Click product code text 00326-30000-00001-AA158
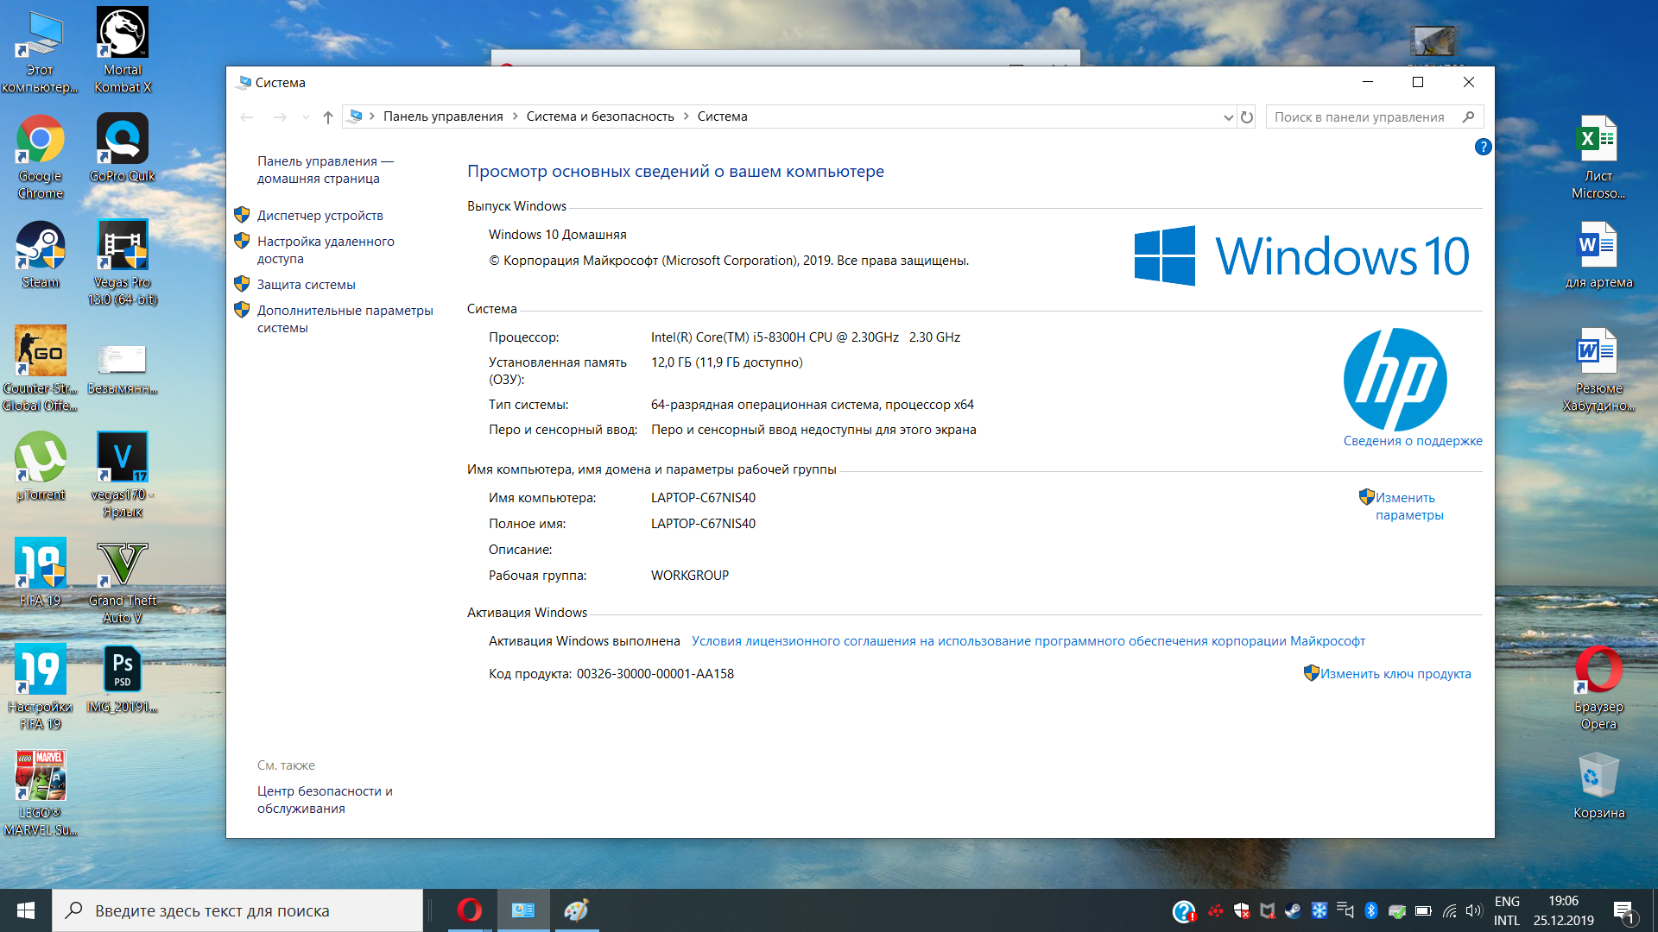This screenshot has width=1658, height=932. pyautogui.click(x=655, y=674)
